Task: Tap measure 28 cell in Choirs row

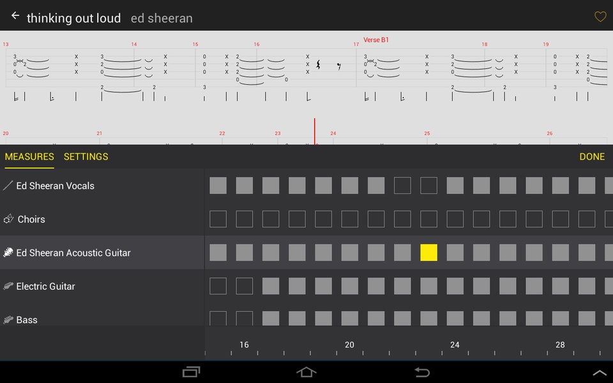Action: [x=560, y=219]
